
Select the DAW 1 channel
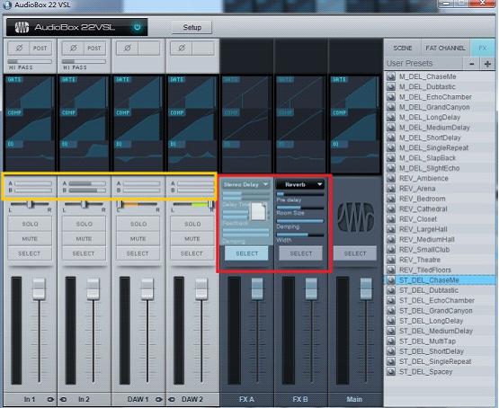coord(138,253)
